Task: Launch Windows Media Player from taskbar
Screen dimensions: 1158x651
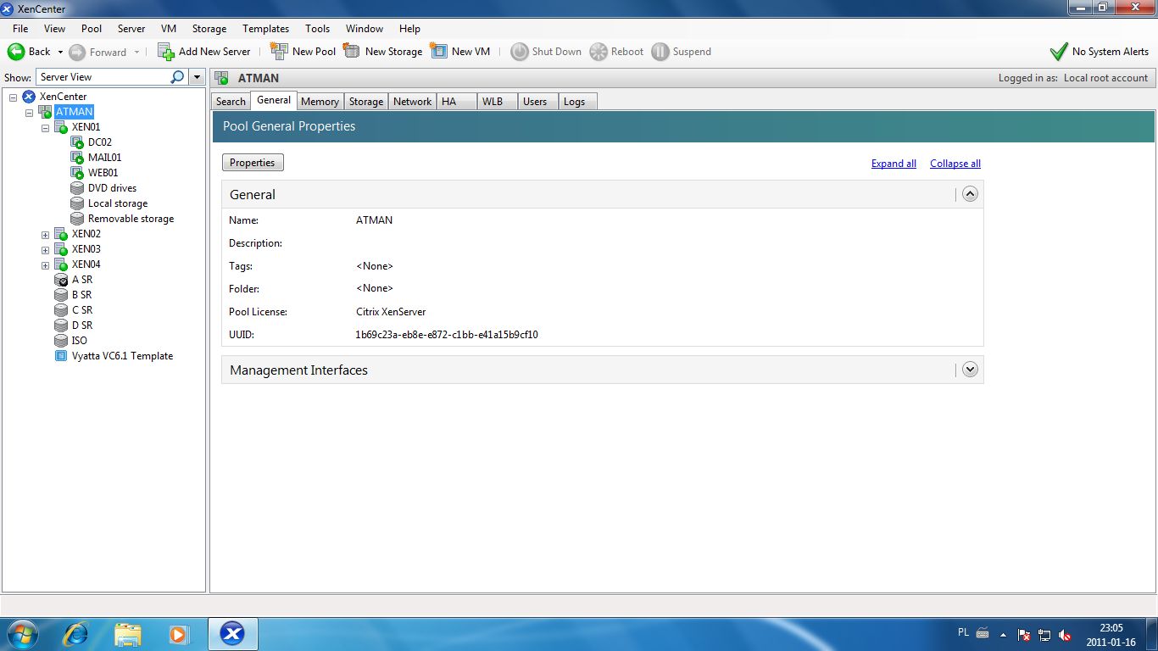Action: pyautogui.click(x=179, y=633)
